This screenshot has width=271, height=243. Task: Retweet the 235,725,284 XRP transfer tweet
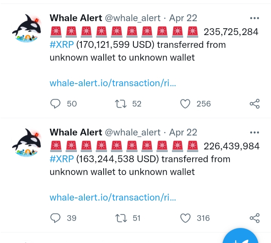pyautogui.click(x=121, y=104)
